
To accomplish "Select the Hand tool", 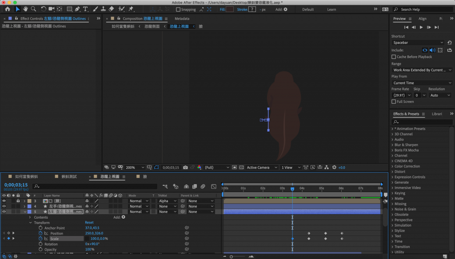I will (x=25, y=9).
